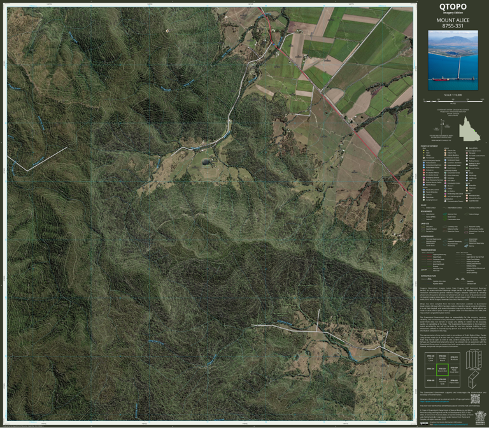Click the QR code

[475, 399]
